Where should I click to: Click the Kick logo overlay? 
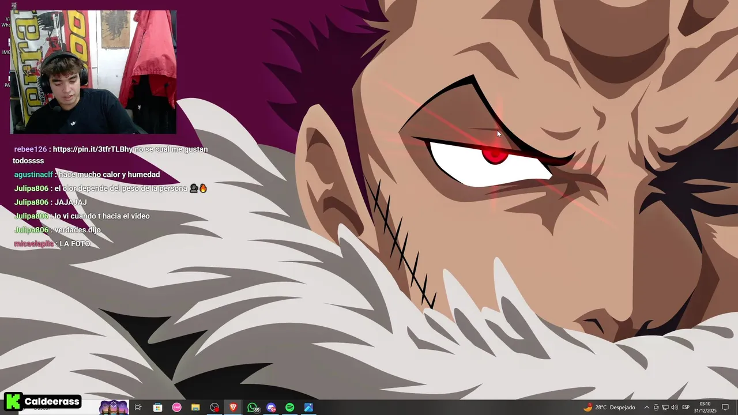point(13,401)
